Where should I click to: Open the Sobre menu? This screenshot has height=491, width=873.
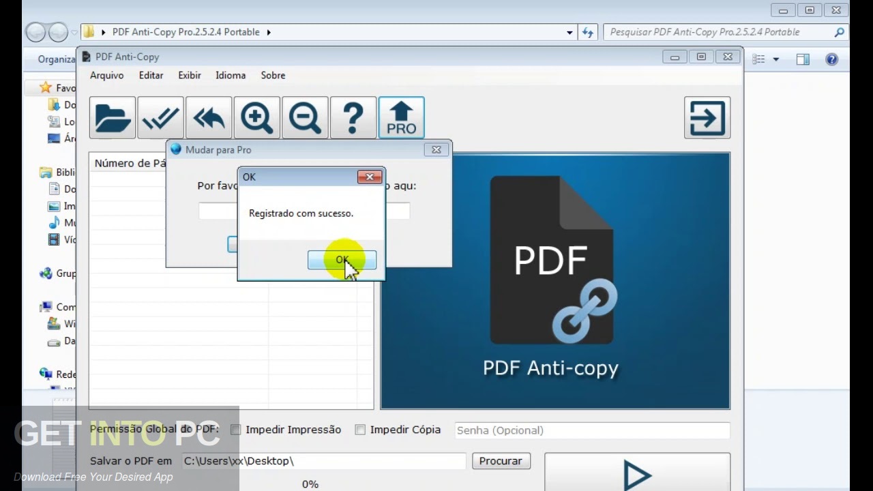click(273, 75)
